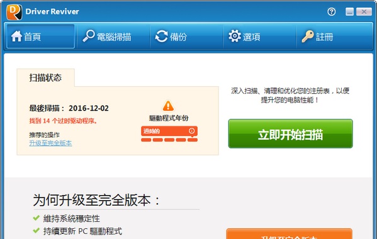The height and width of the screenshot is (239, 377).
Task: Click the 驅動程式年份 label
Action: click(169, 118)
